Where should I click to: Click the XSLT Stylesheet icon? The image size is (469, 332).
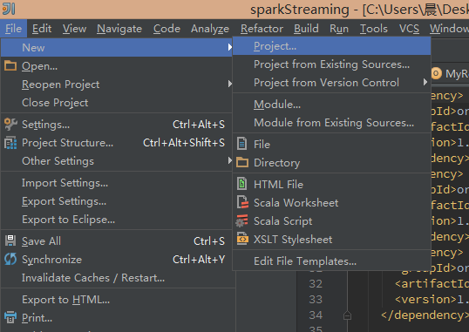coord(242,239)
